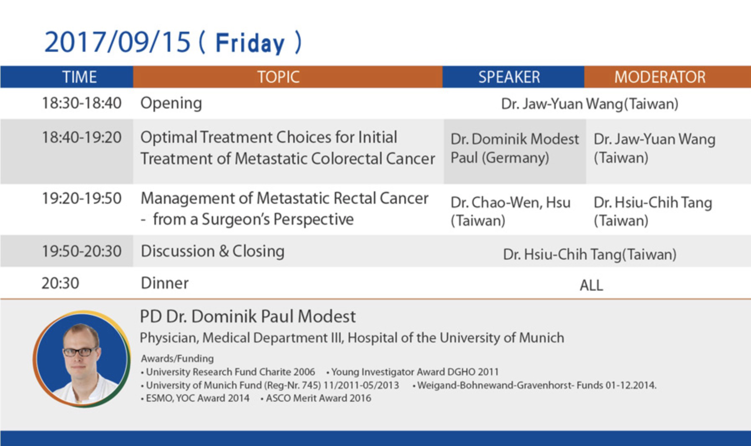Click the 19:50-20:30 time slot
The height and width of the screenshot is (446, 751).
click(82, 251)
